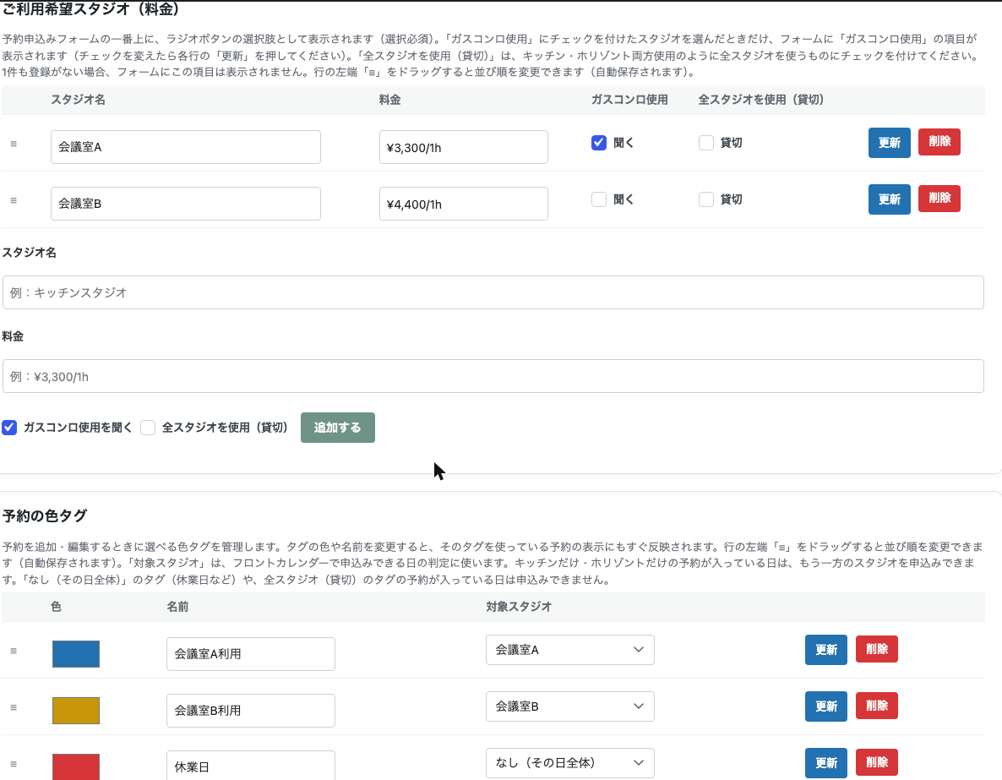This screenshot has width=1002, height=780.
Task: Click 全スタジオを使用（貸切） column header
Action: pyautogui.click(x=761, y=100)
